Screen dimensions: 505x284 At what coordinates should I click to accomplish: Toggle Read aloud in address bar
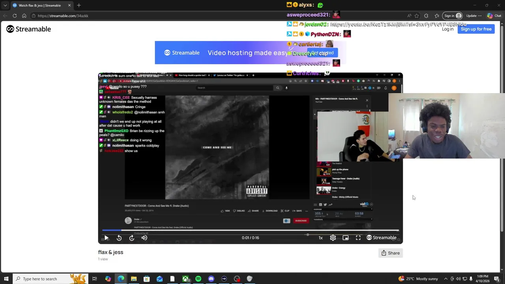click(x=409, y=16)
